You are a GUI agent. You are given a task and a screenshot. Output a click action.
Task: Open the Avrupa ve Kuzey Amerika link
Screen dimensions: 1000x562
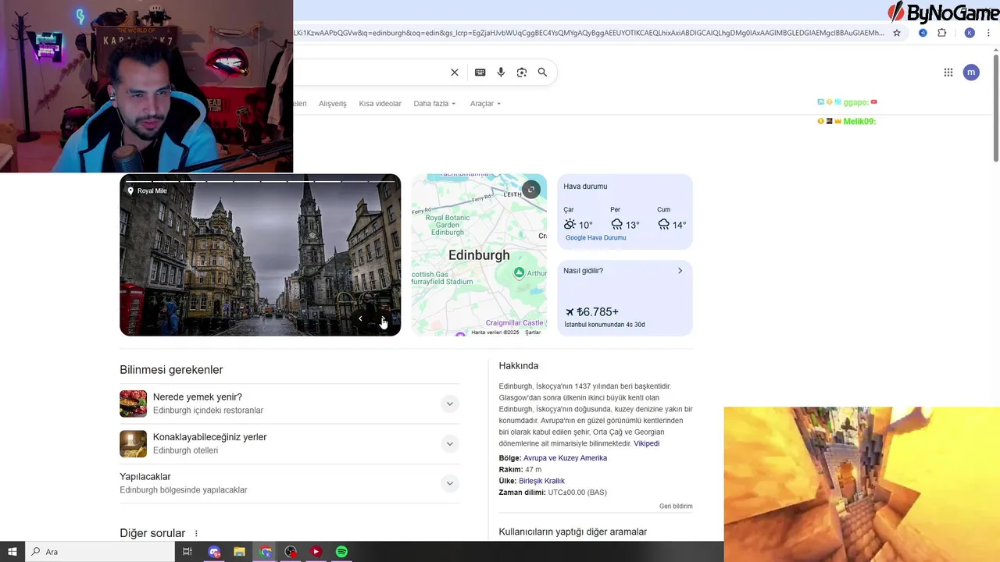click(565, 458)
